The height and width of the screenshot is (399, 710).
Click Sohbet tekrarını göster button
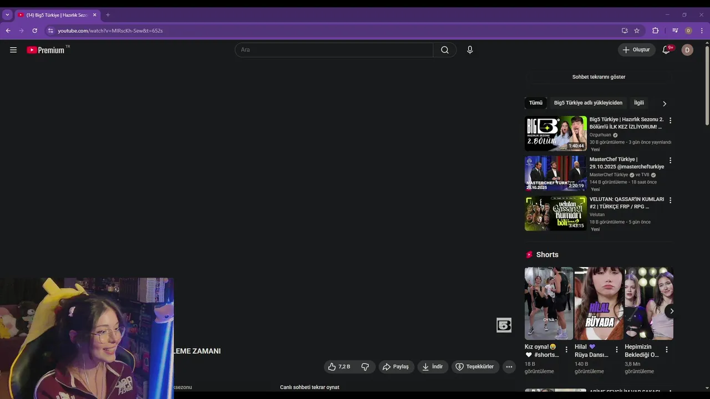tap(599, 77)
